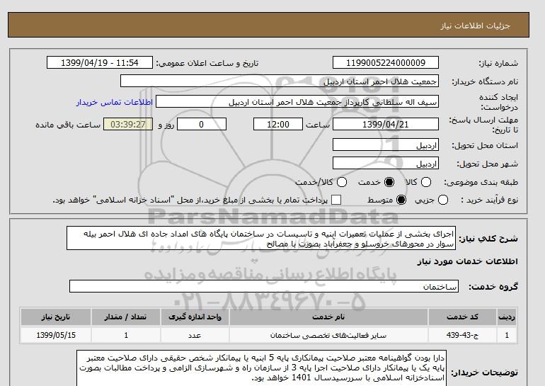Click the تاریخ و ساعت اعلان عمومی label
The image size is (545, 386).
[x=207, y=63]
